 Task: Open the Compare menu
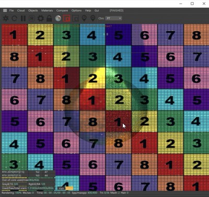pos(62,10)
